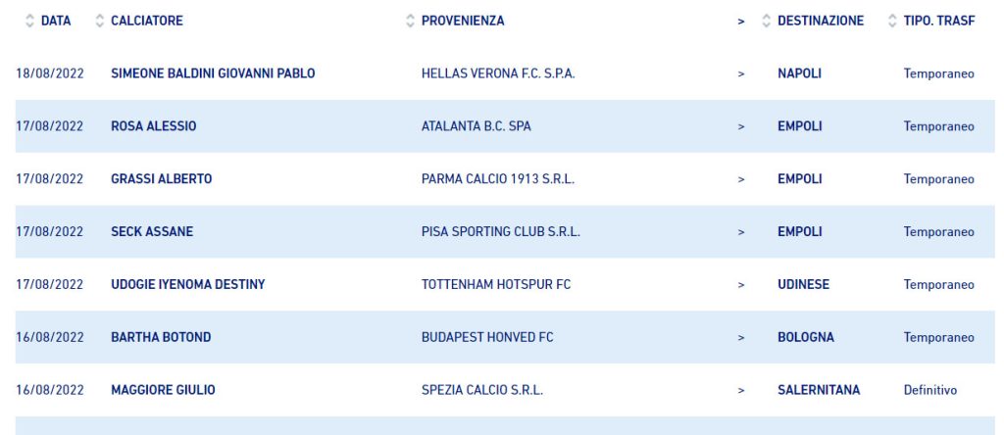
Task: Click TOTTENHAM HOTSPUR FC origin club
Action: pyautogui.click(x=495, y=285)
